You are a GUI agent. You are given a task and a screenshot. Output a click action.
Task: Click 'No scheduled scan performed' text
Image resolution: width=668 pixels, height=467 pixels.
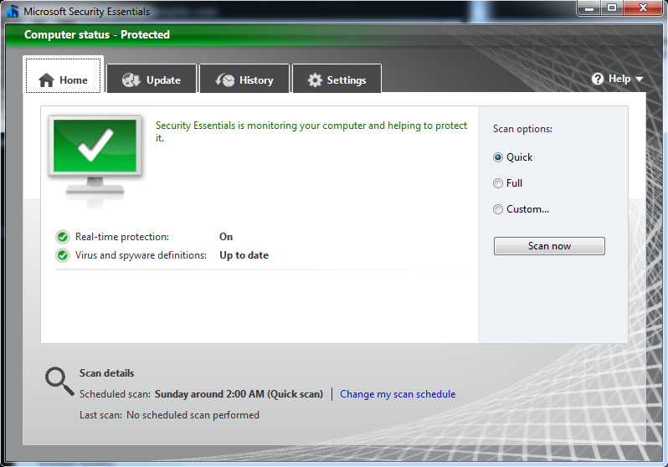193,415
